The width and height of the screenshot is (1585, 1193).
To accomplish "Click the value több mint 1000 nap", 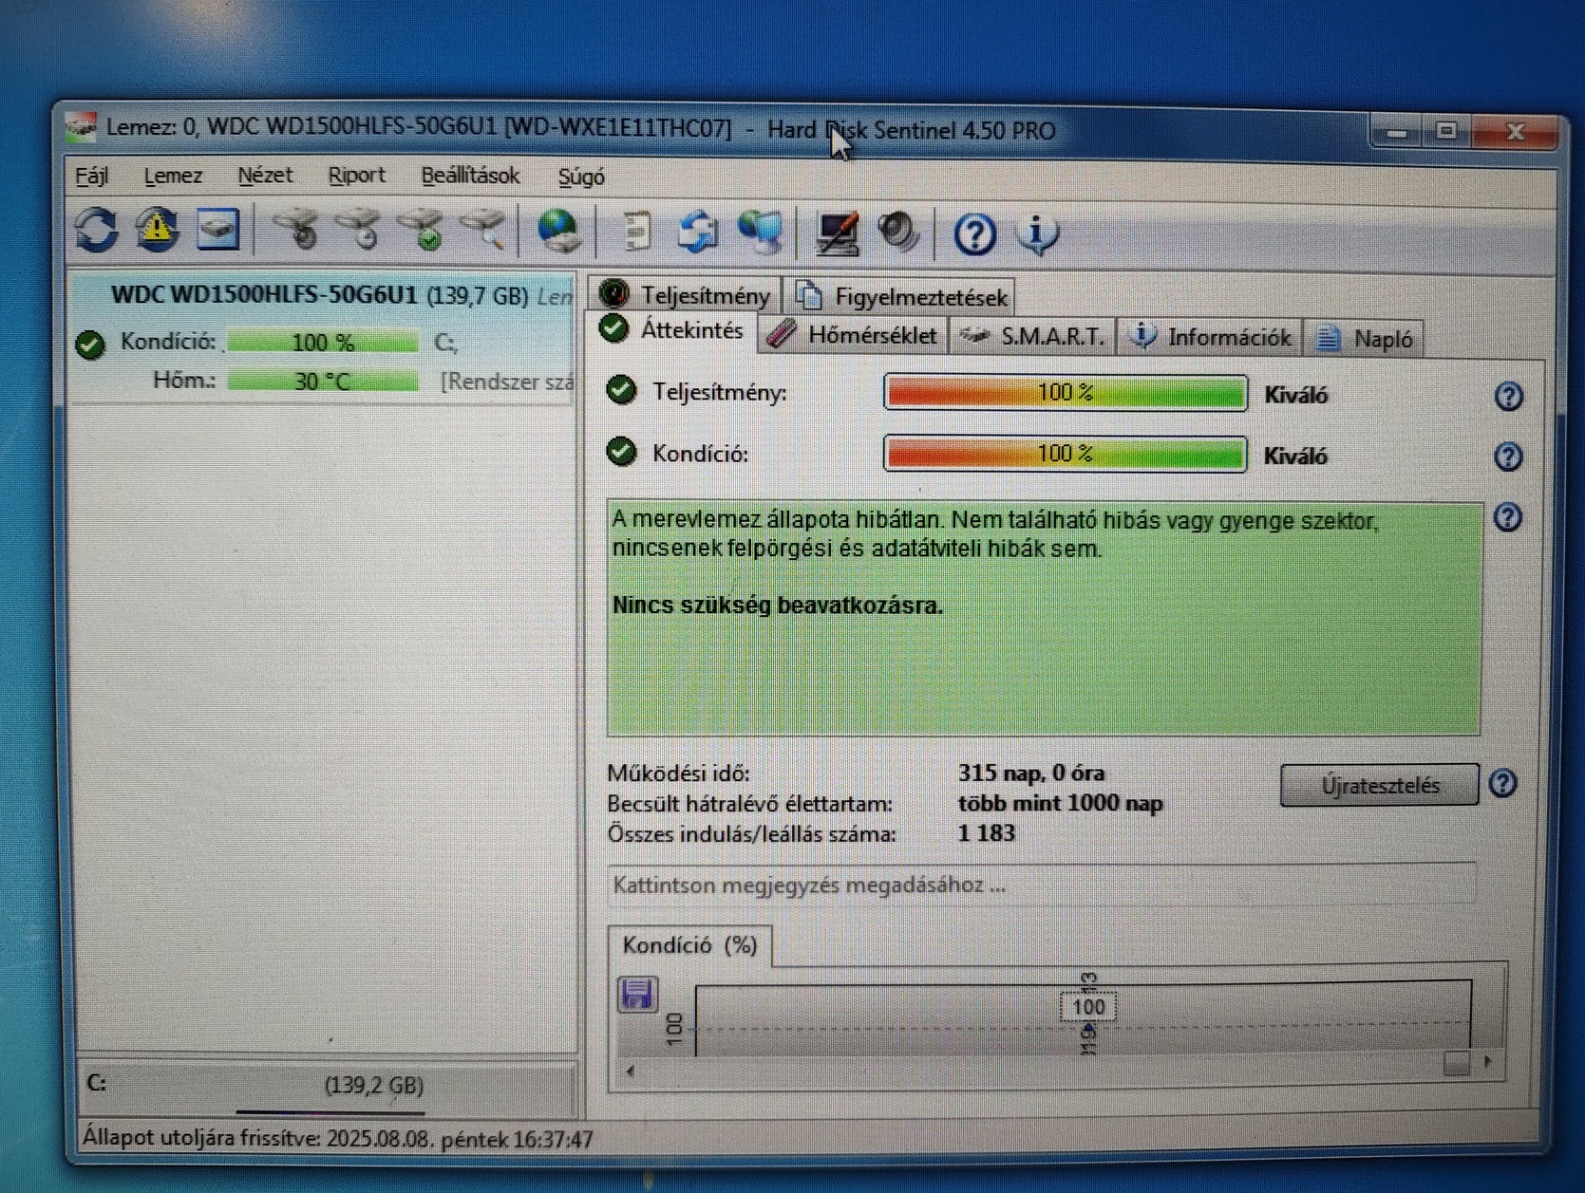I will (x=1061, y=804).
